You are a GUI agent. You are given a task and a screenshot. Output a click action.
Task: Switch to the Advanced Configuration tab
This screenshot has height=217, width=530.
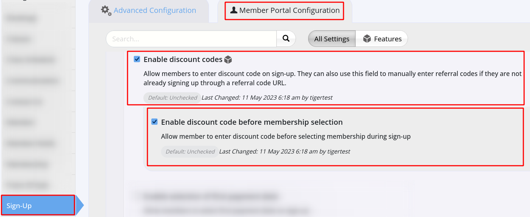click(149, 11)
